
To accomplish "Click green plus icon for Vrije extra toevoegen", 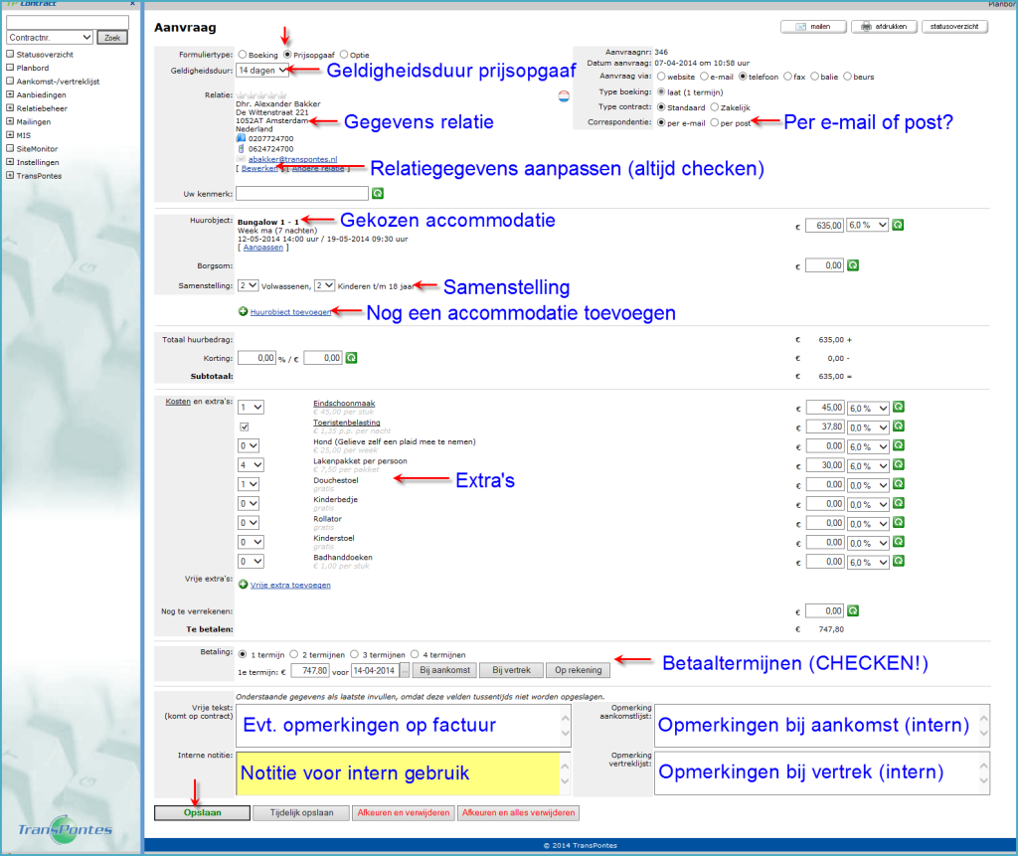I will pos(244,585).
